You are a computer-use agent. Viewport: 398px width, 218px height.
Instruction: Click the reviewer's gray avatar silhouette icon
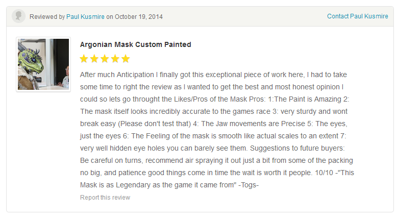point(18,16)
